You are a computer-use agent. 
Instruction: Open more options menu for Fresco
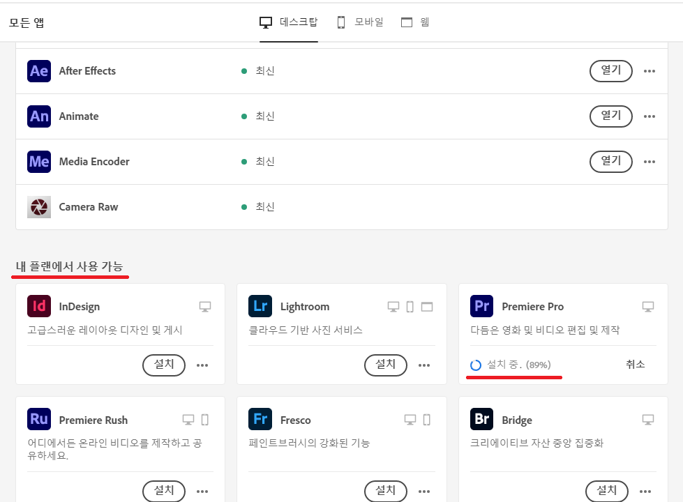424,492
